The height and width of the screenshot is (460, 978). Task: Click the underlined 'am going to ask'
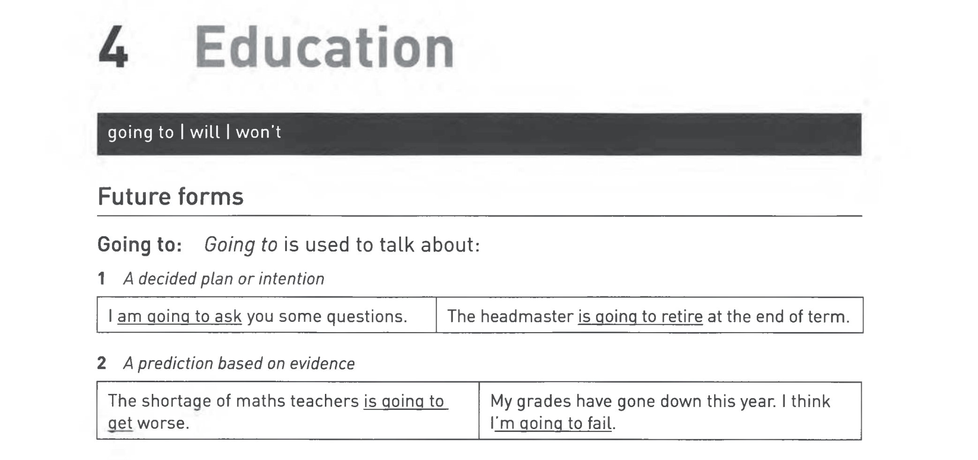point(180,317)
